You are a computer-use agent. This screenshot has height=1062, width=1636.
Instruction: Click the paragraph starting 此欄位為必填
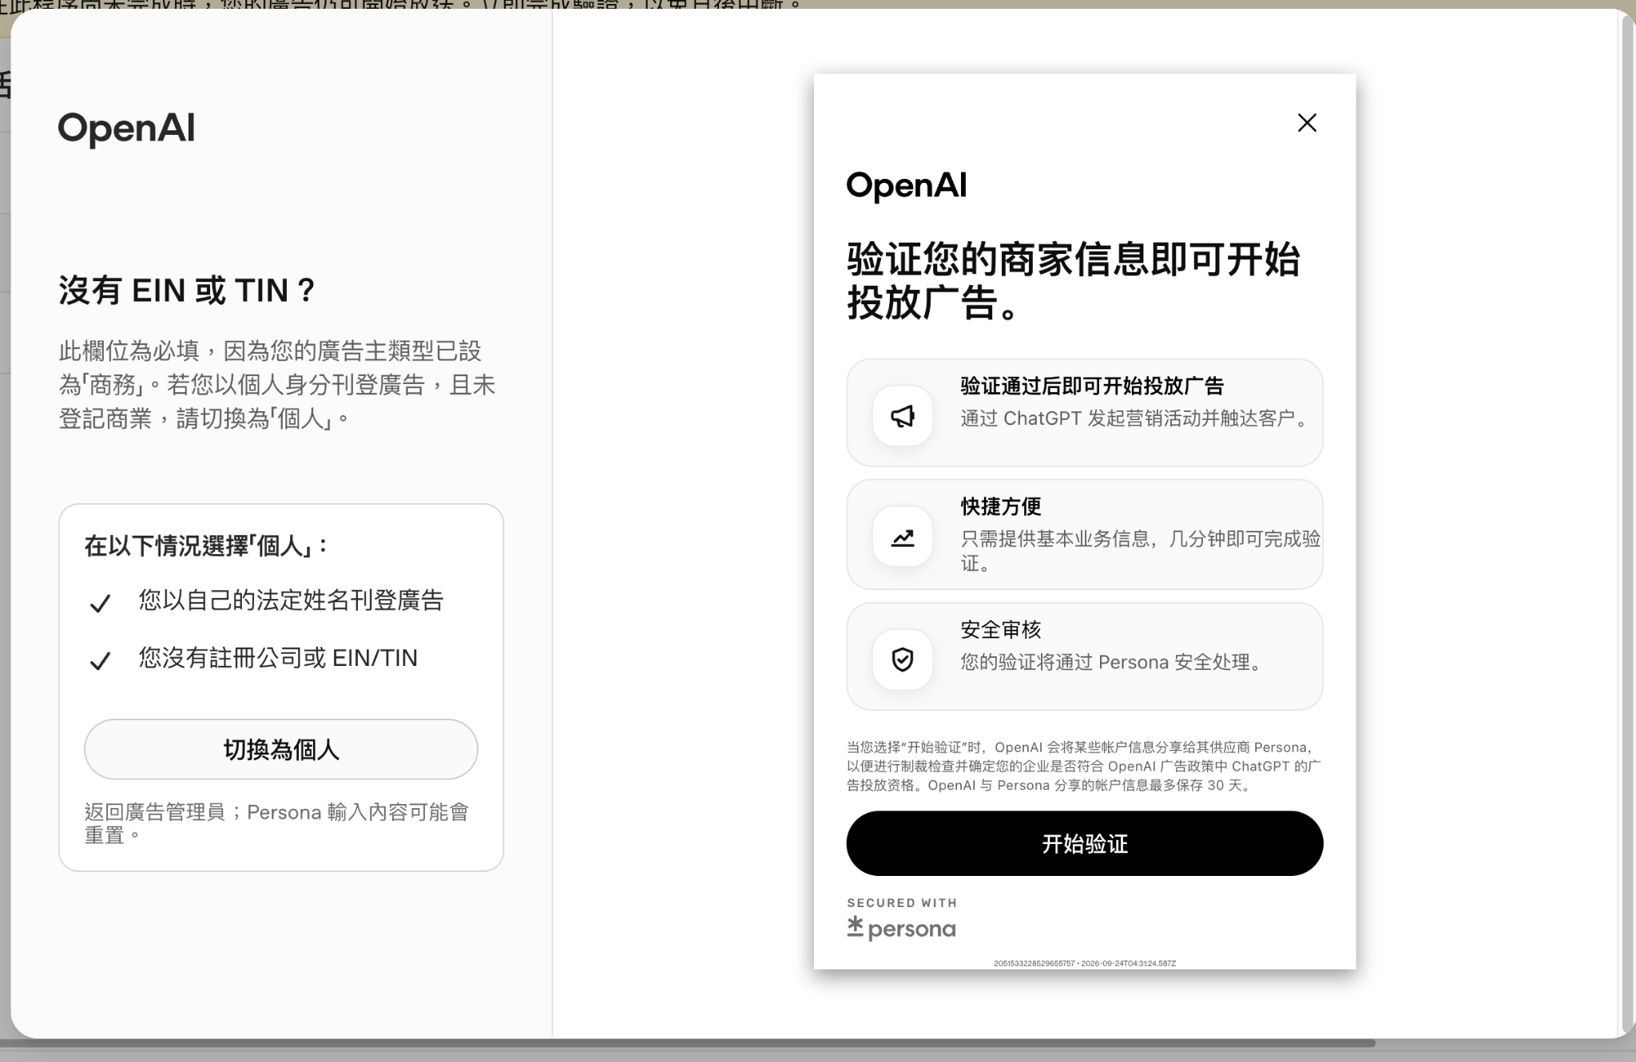[277, 385]
